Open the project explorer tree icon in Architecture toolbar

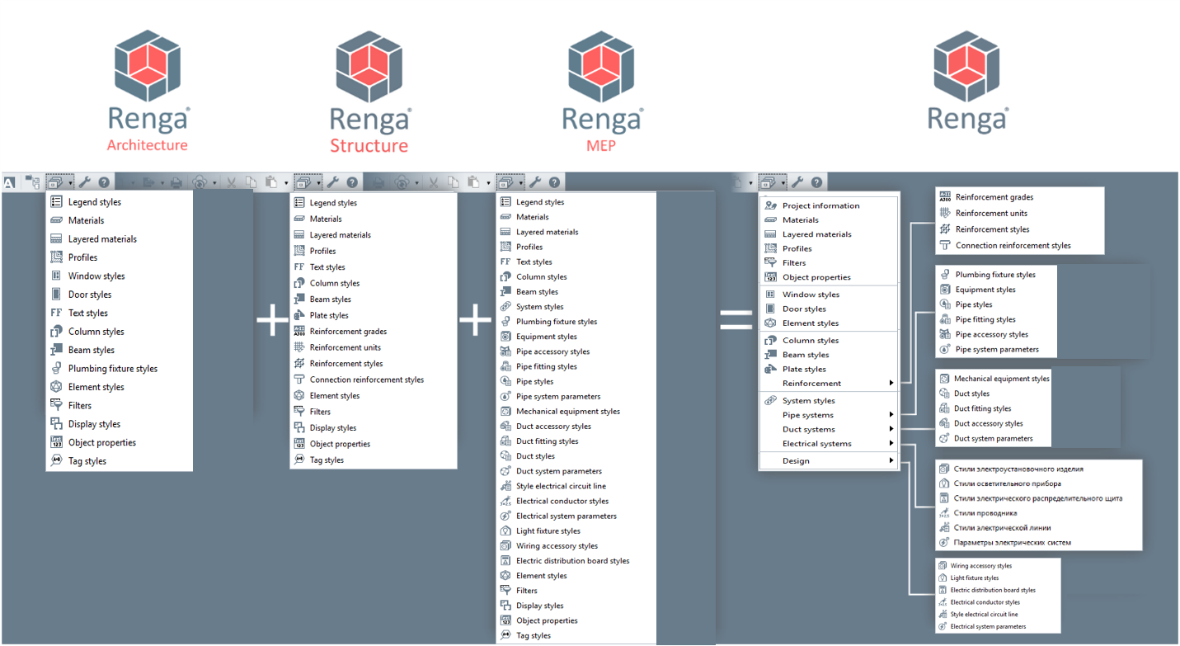pyautogui.click(x=32, y=182)
